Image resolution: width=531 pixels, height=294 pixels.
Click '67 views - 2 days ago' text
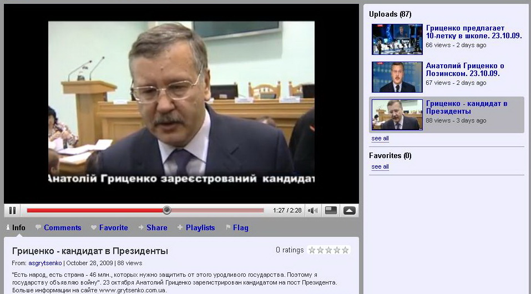pos(456,83)
